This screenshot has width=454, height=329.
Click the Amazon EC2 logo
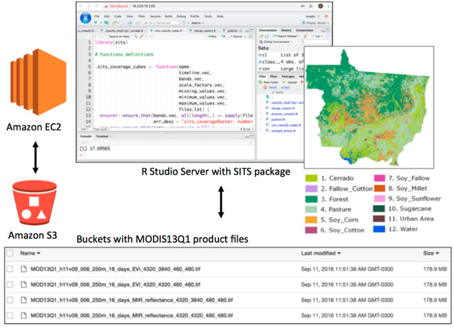[x=38, y=82]
